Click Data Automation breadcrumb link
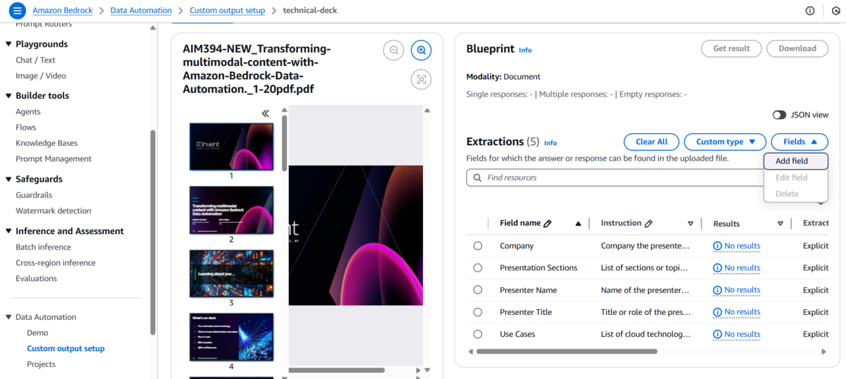 pyautogui.click(x=141, y=11)
